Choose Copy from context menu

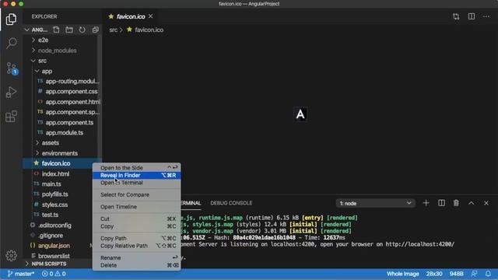137,226
